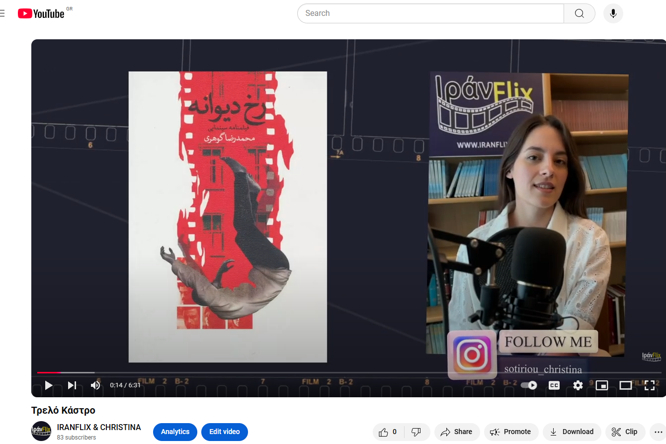Mute the video volume
Screen dimensions: 666x444
coord(95,385)
